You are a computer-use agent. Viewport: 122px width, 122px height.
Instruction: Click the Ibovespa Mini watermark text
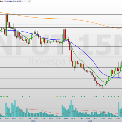coord(57,61)
